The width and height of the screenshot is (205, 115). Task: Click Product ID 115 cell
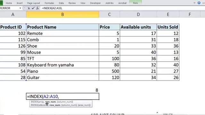pos(13,40)
